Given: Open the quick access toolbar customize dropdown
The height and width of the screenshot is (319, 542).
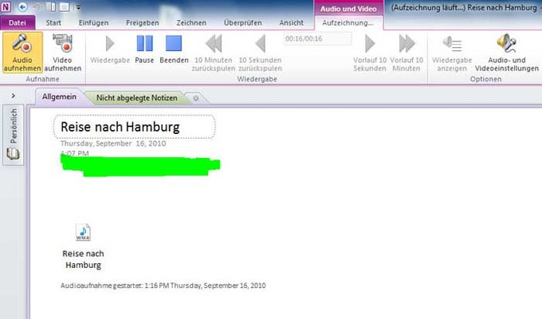Looking at the screenshot, I should tap(78, 7).
